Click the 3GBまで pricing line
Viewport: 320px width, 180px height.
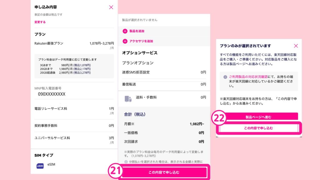click(x=65, y=65)
